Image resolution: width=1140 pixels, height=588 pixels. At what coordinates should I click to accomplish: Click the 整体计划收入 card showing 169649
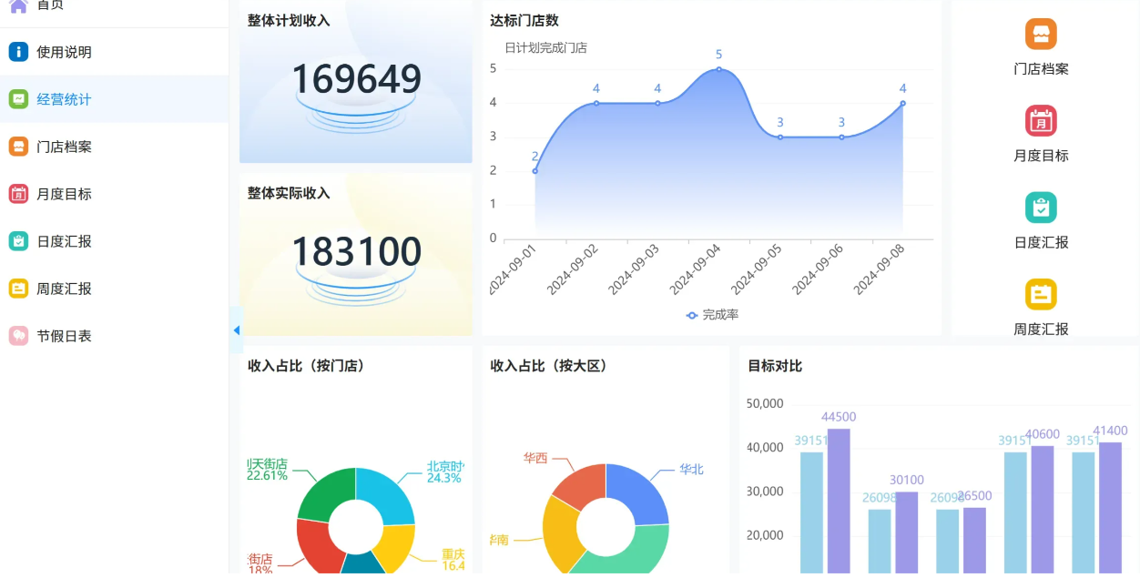356,84
